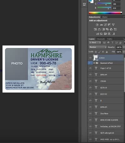The image size is (125, 143).
Task: Click the color value field showing 204
Action: [116, 8]
